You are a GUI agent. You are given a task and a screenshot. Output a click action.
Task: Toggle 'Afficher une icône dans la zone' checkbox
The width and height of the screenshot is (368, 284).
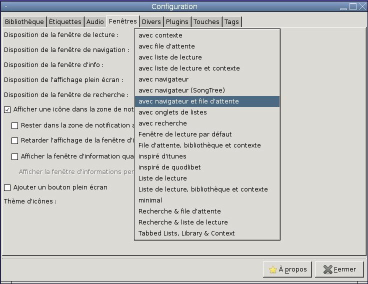pyautogui.click(x=7, y=109)
